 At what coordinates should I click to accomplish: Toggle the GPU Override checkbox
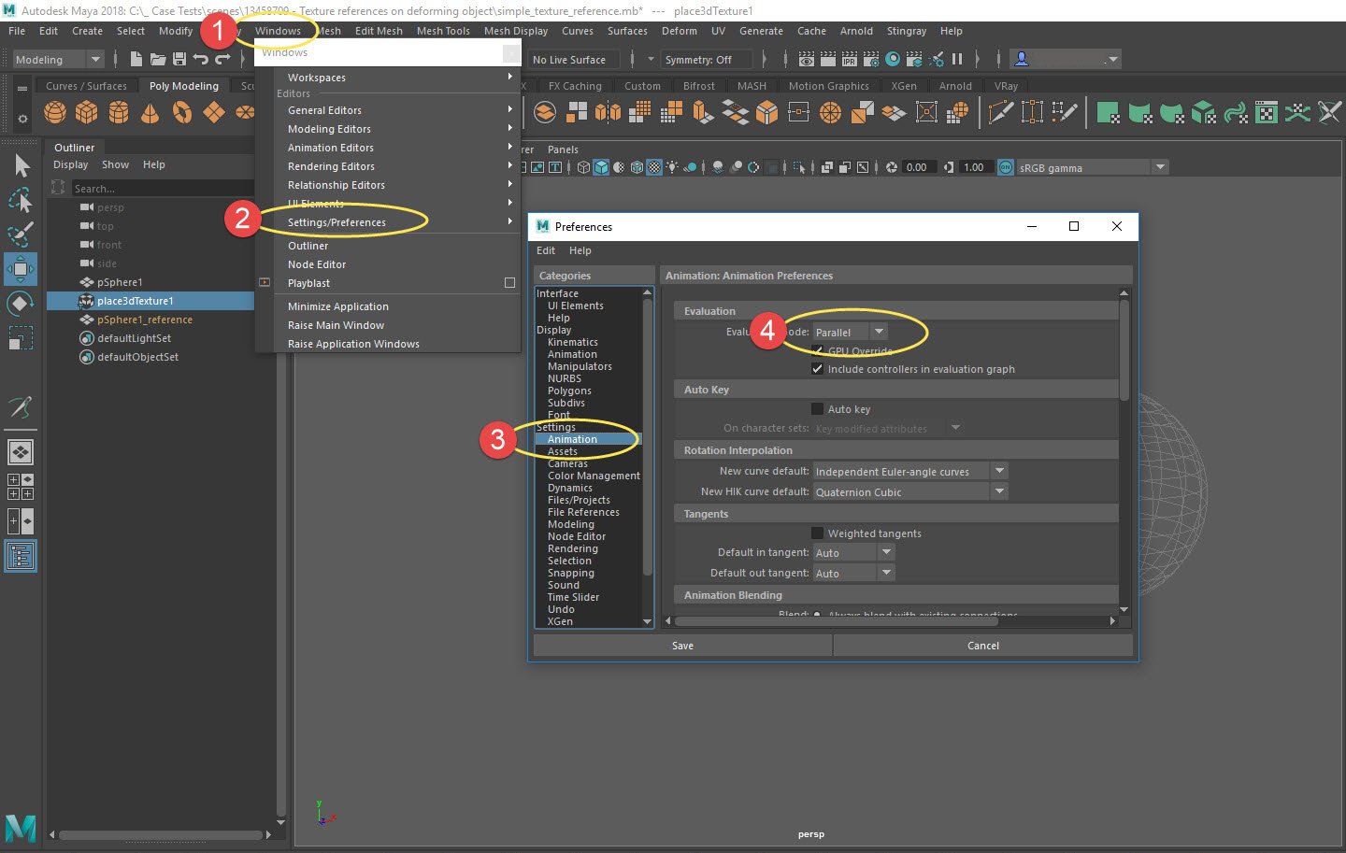pos(818,351)
